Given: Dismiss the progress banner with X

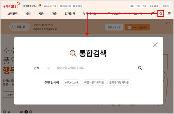Looking at the screenshot, I should 167,23.
